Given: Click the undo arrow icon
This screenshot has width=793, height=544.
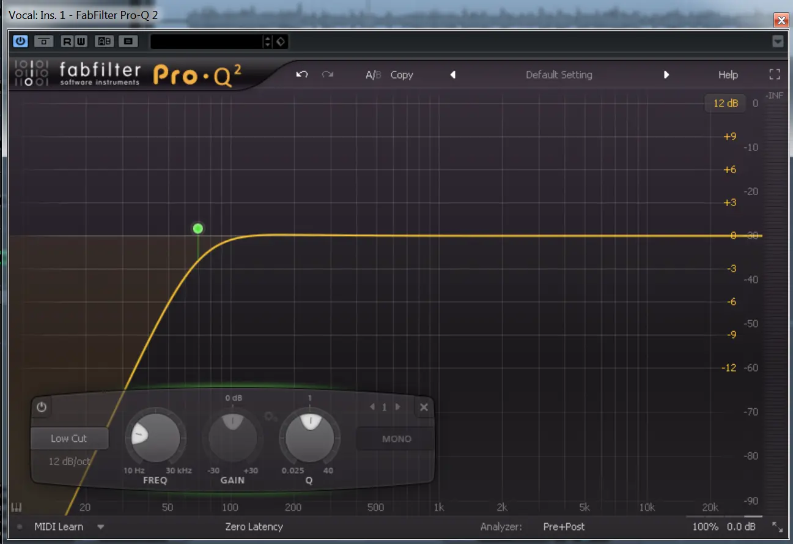Looking at the screenshot, I should [x=301, y=75].
